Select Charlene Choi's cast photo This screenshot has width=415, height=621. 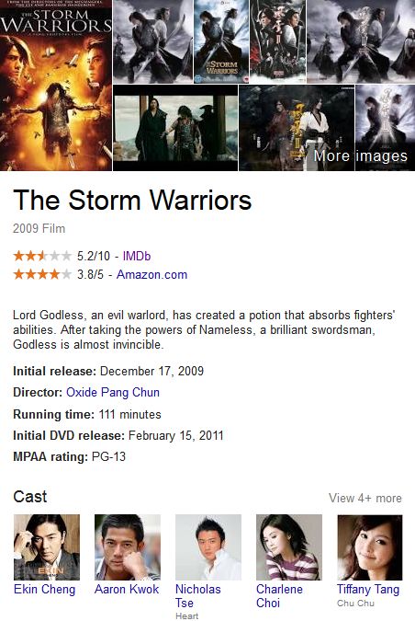click(289, 547)
